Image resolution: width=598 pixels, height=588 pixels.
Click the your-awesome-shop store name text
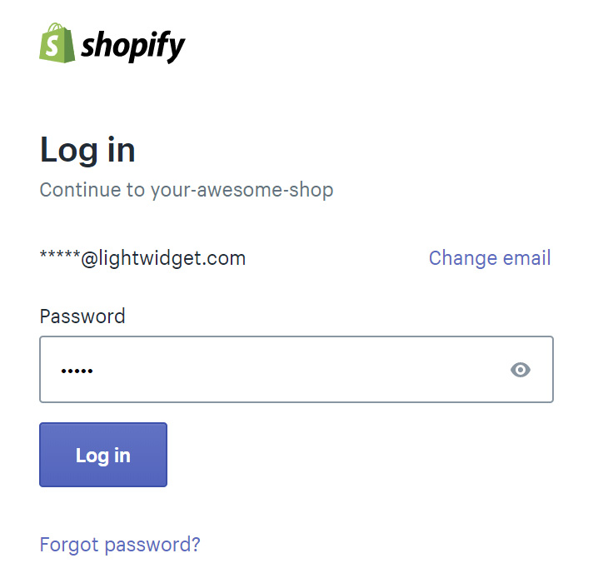(242, 190)
